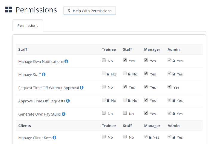Uncheck Manage Own Notifications for Staff
215x144 pixels.
tap(125, 60)
